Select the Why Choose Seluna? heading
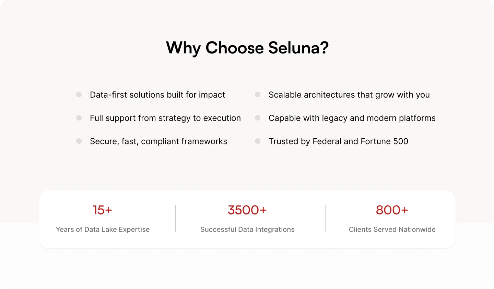 (x=247, y=48)
